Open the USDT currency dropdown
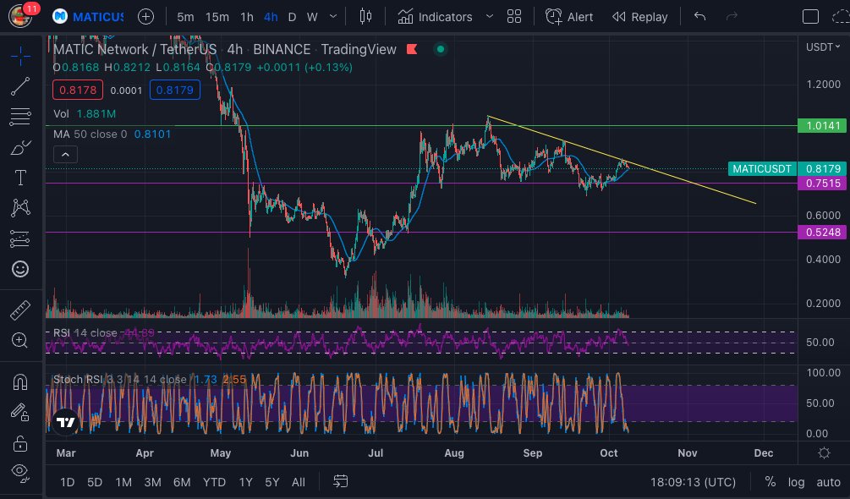Screen dimensions: 850x499 click(x=823, y=47)
